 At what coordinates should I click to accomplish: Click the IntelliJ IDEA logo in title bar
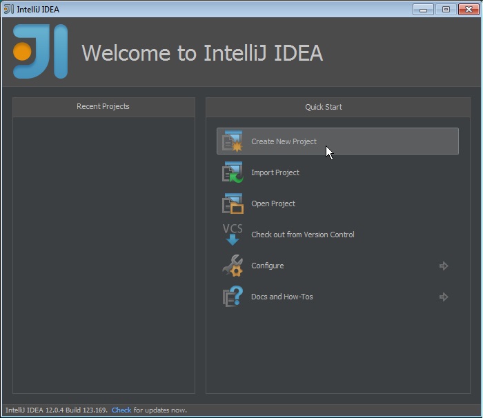pos(8,9)
